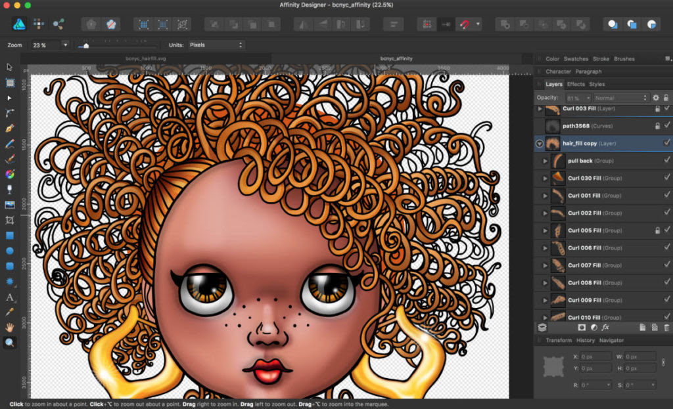The image size is (673, 409).
Task: Switch to the Pixel persona
Action: click(39, 24)
